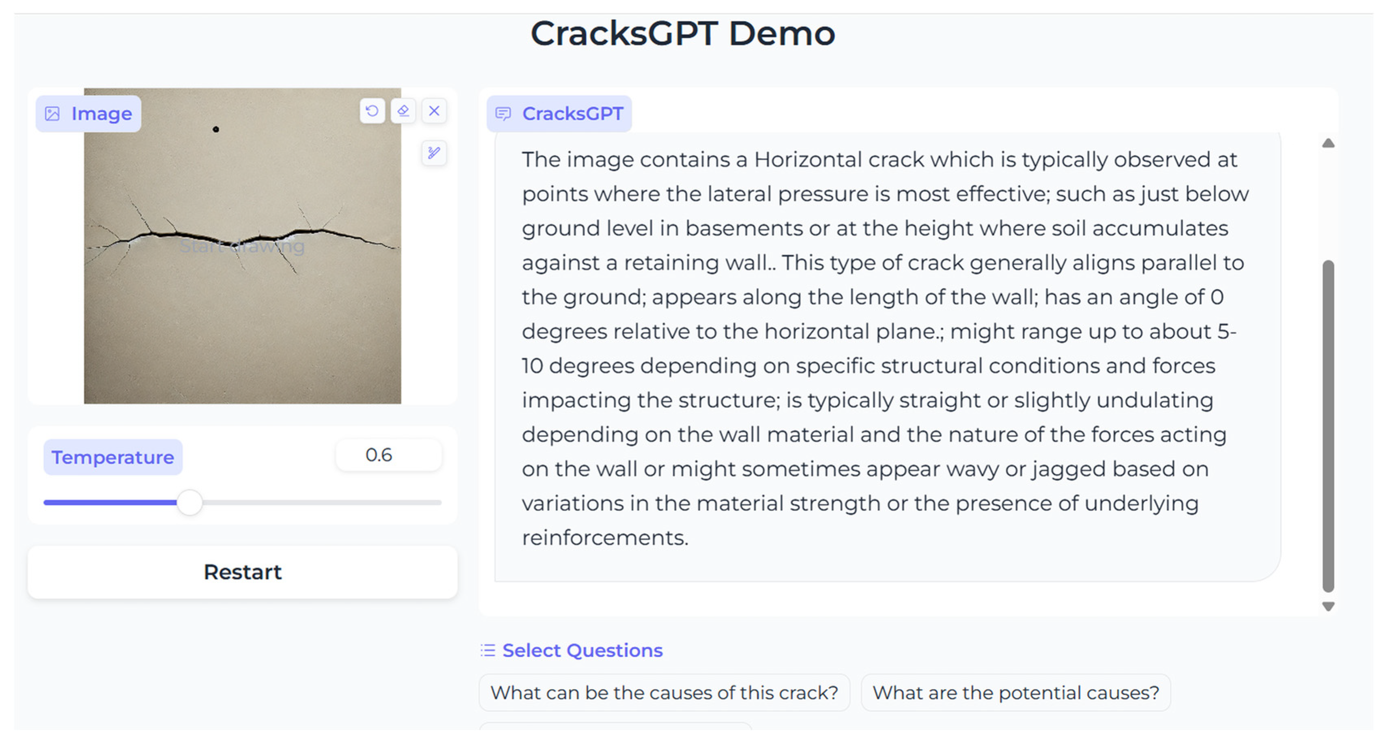Click the Temperature label
This screenshot has width=1387, height=745.
click(112, 457)
